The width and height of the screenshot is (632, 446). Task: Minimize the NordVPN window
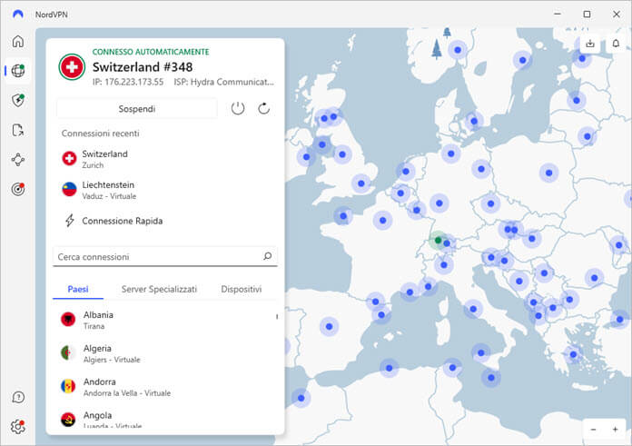coord(558,14)
